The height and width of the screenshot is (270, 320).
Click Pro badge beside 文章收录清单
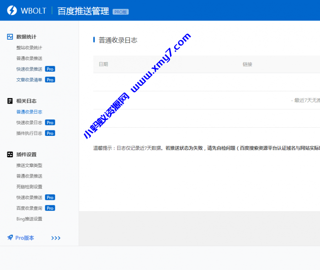(50, 80)
